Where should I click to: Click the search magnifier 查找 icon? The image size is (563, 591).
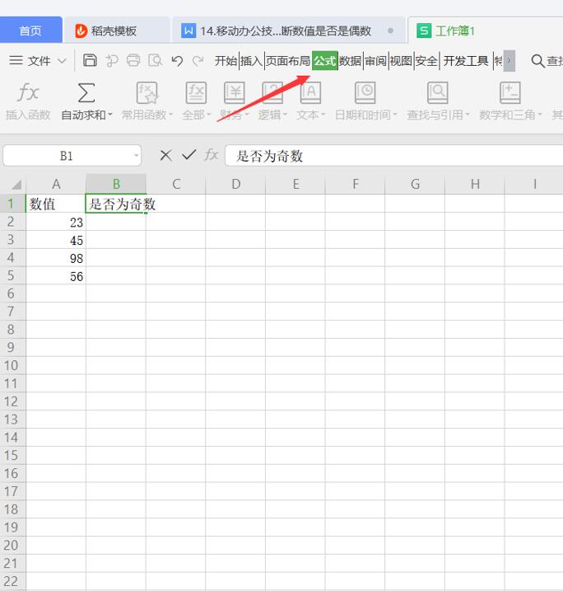537,61
